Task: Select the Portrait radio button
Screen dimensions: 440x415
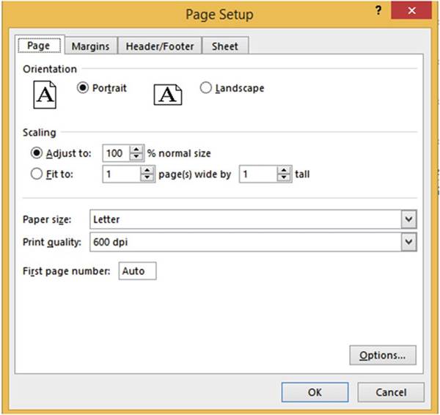Action: click(83, 88)
